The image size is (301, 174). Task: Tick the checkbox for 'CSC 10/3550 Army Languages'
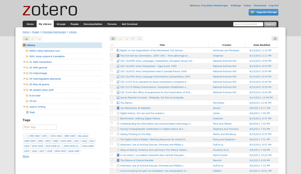tap(111, 60)
